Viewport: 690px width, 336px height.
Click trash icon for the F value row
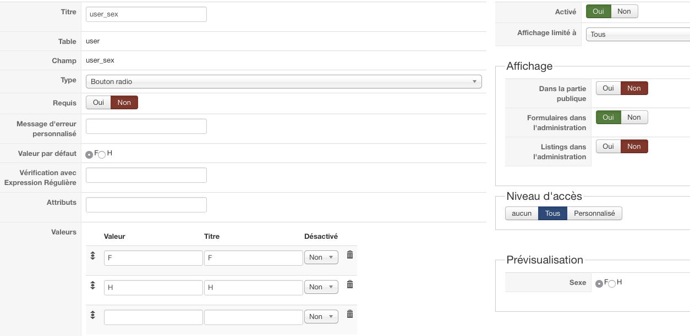[349, 255]
